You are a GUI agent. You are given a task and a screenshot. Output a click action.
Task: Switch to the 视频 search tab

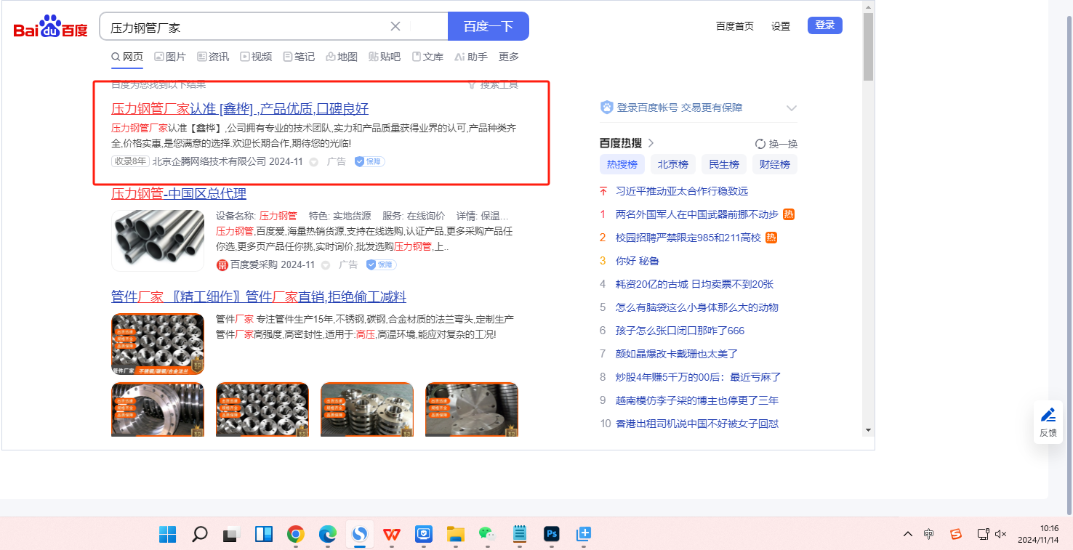(256, 57)
